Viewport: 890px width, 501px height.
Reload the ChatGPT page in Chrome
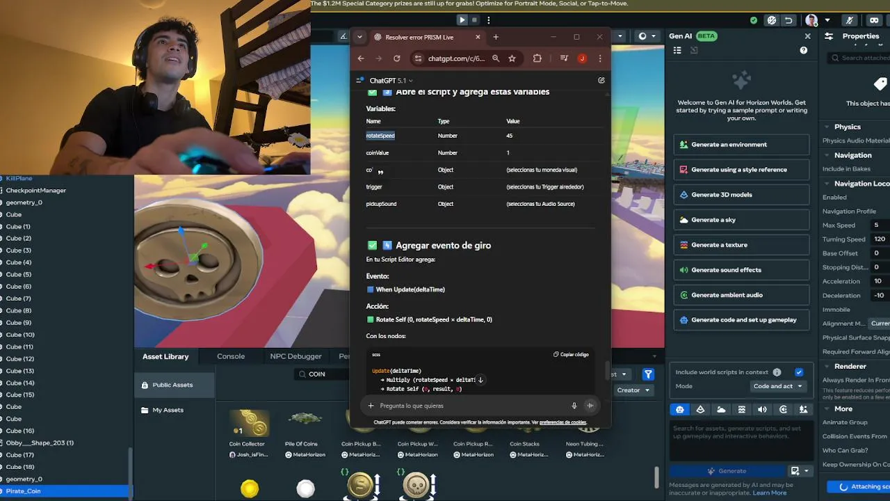tap(396, 58)
